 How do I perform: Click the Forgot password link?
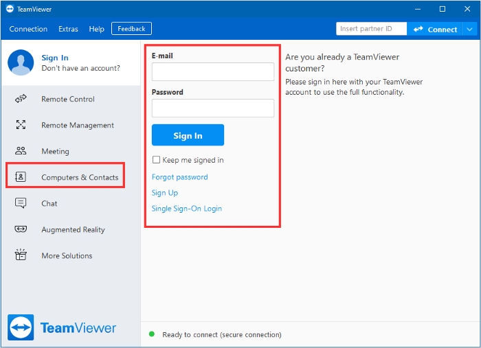pos(179,177)
